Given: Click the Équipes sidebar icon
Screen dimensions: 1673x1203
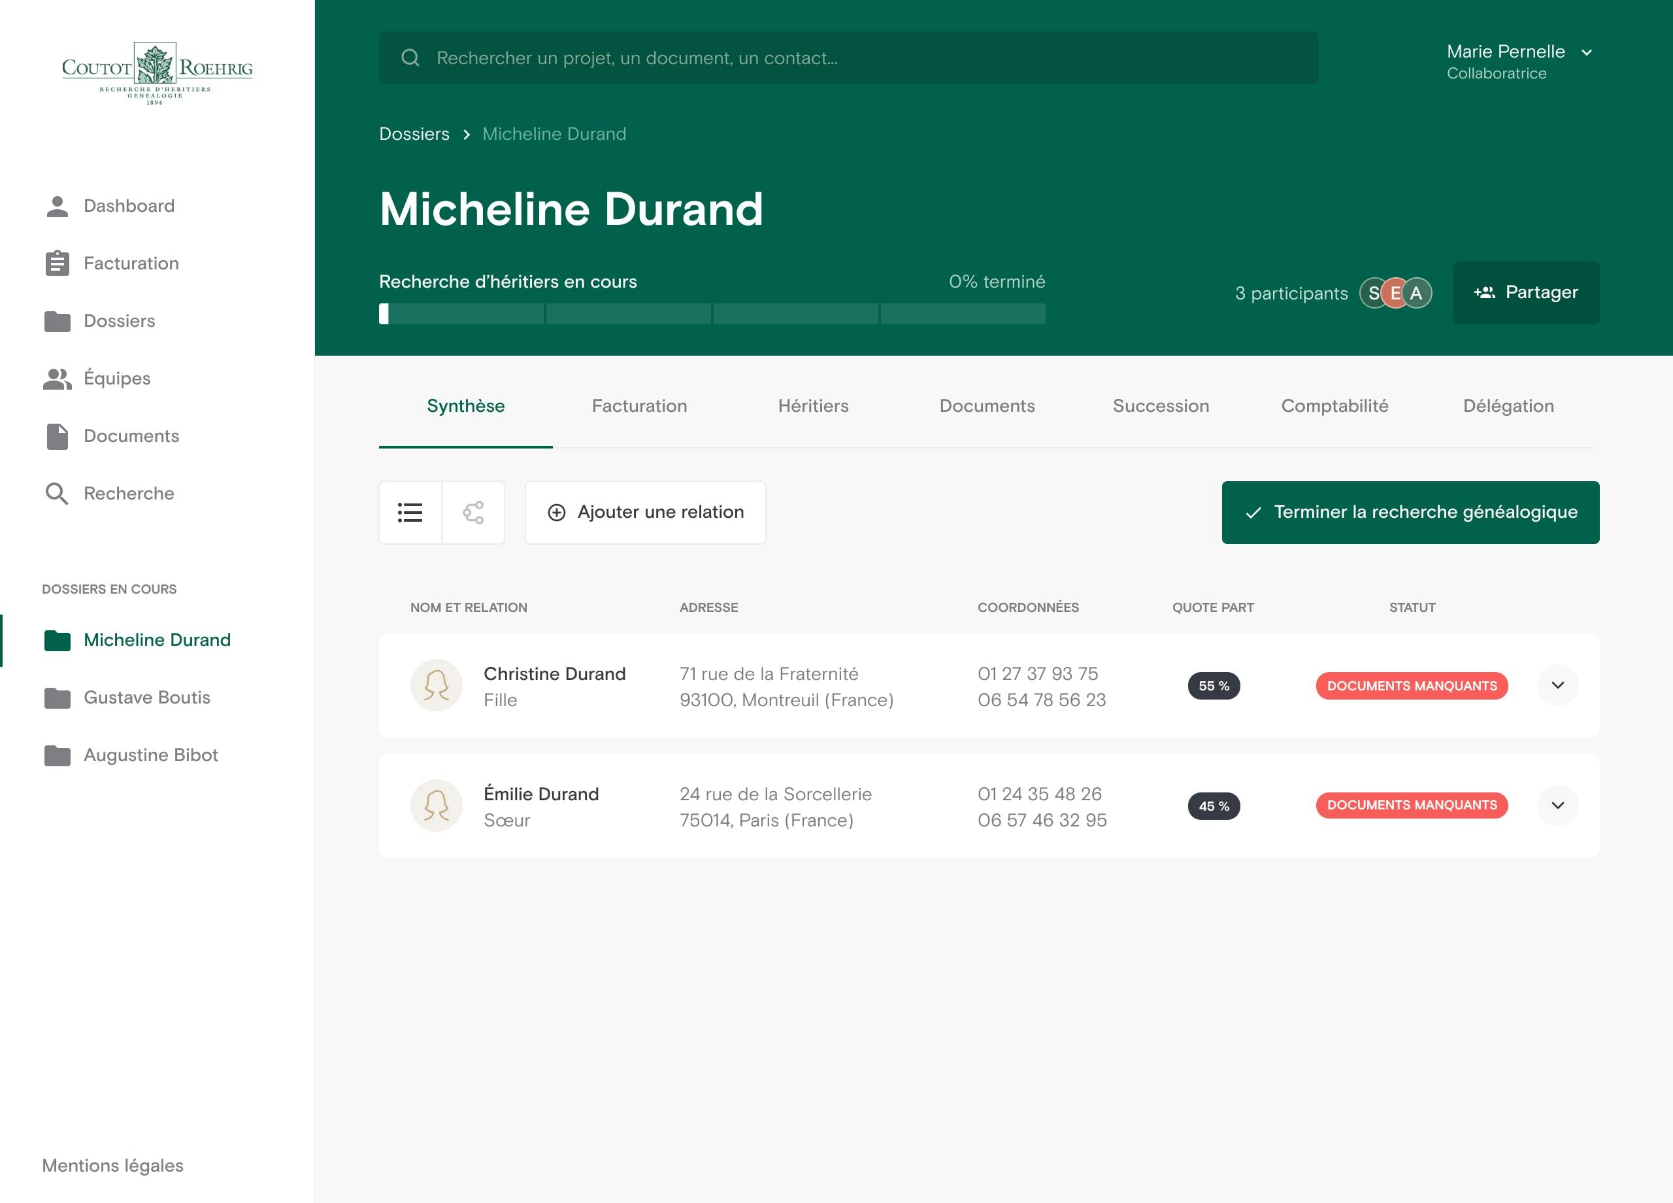Looking at the screenshot, I should (57, 377).
